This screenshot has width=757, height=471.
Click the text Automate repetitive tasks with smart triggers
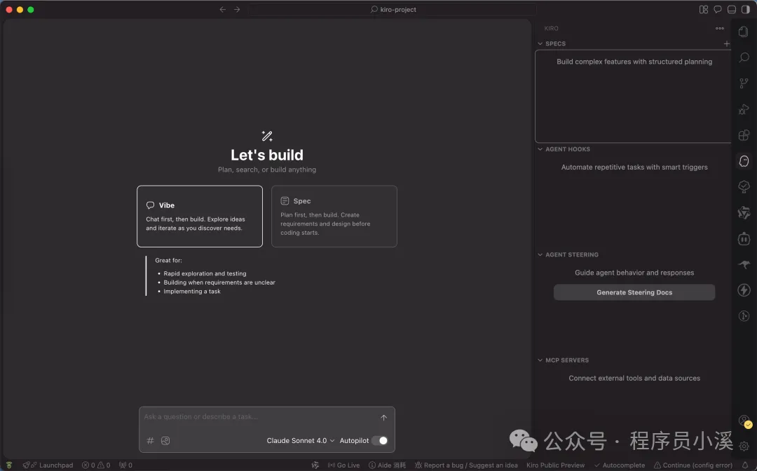point(634,167)
